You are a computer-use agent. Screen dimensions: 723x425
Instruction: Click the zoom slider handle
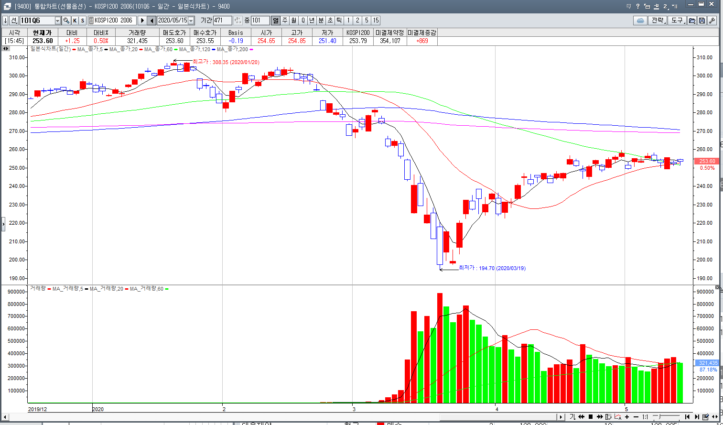[x=659, y=416]
